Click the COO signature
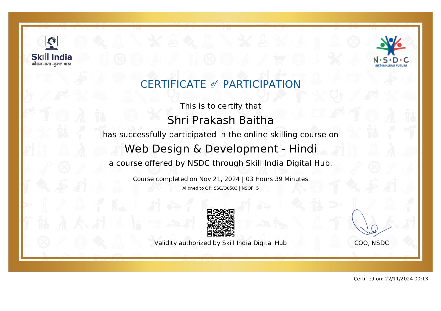 click(x=371, y=223)
